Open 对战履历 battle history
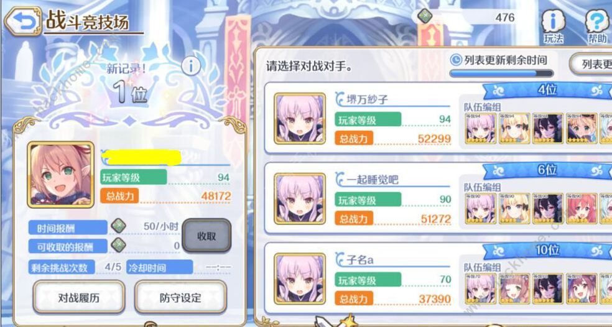Viewport: 612px width, 327px height. [x=79, y=297]
